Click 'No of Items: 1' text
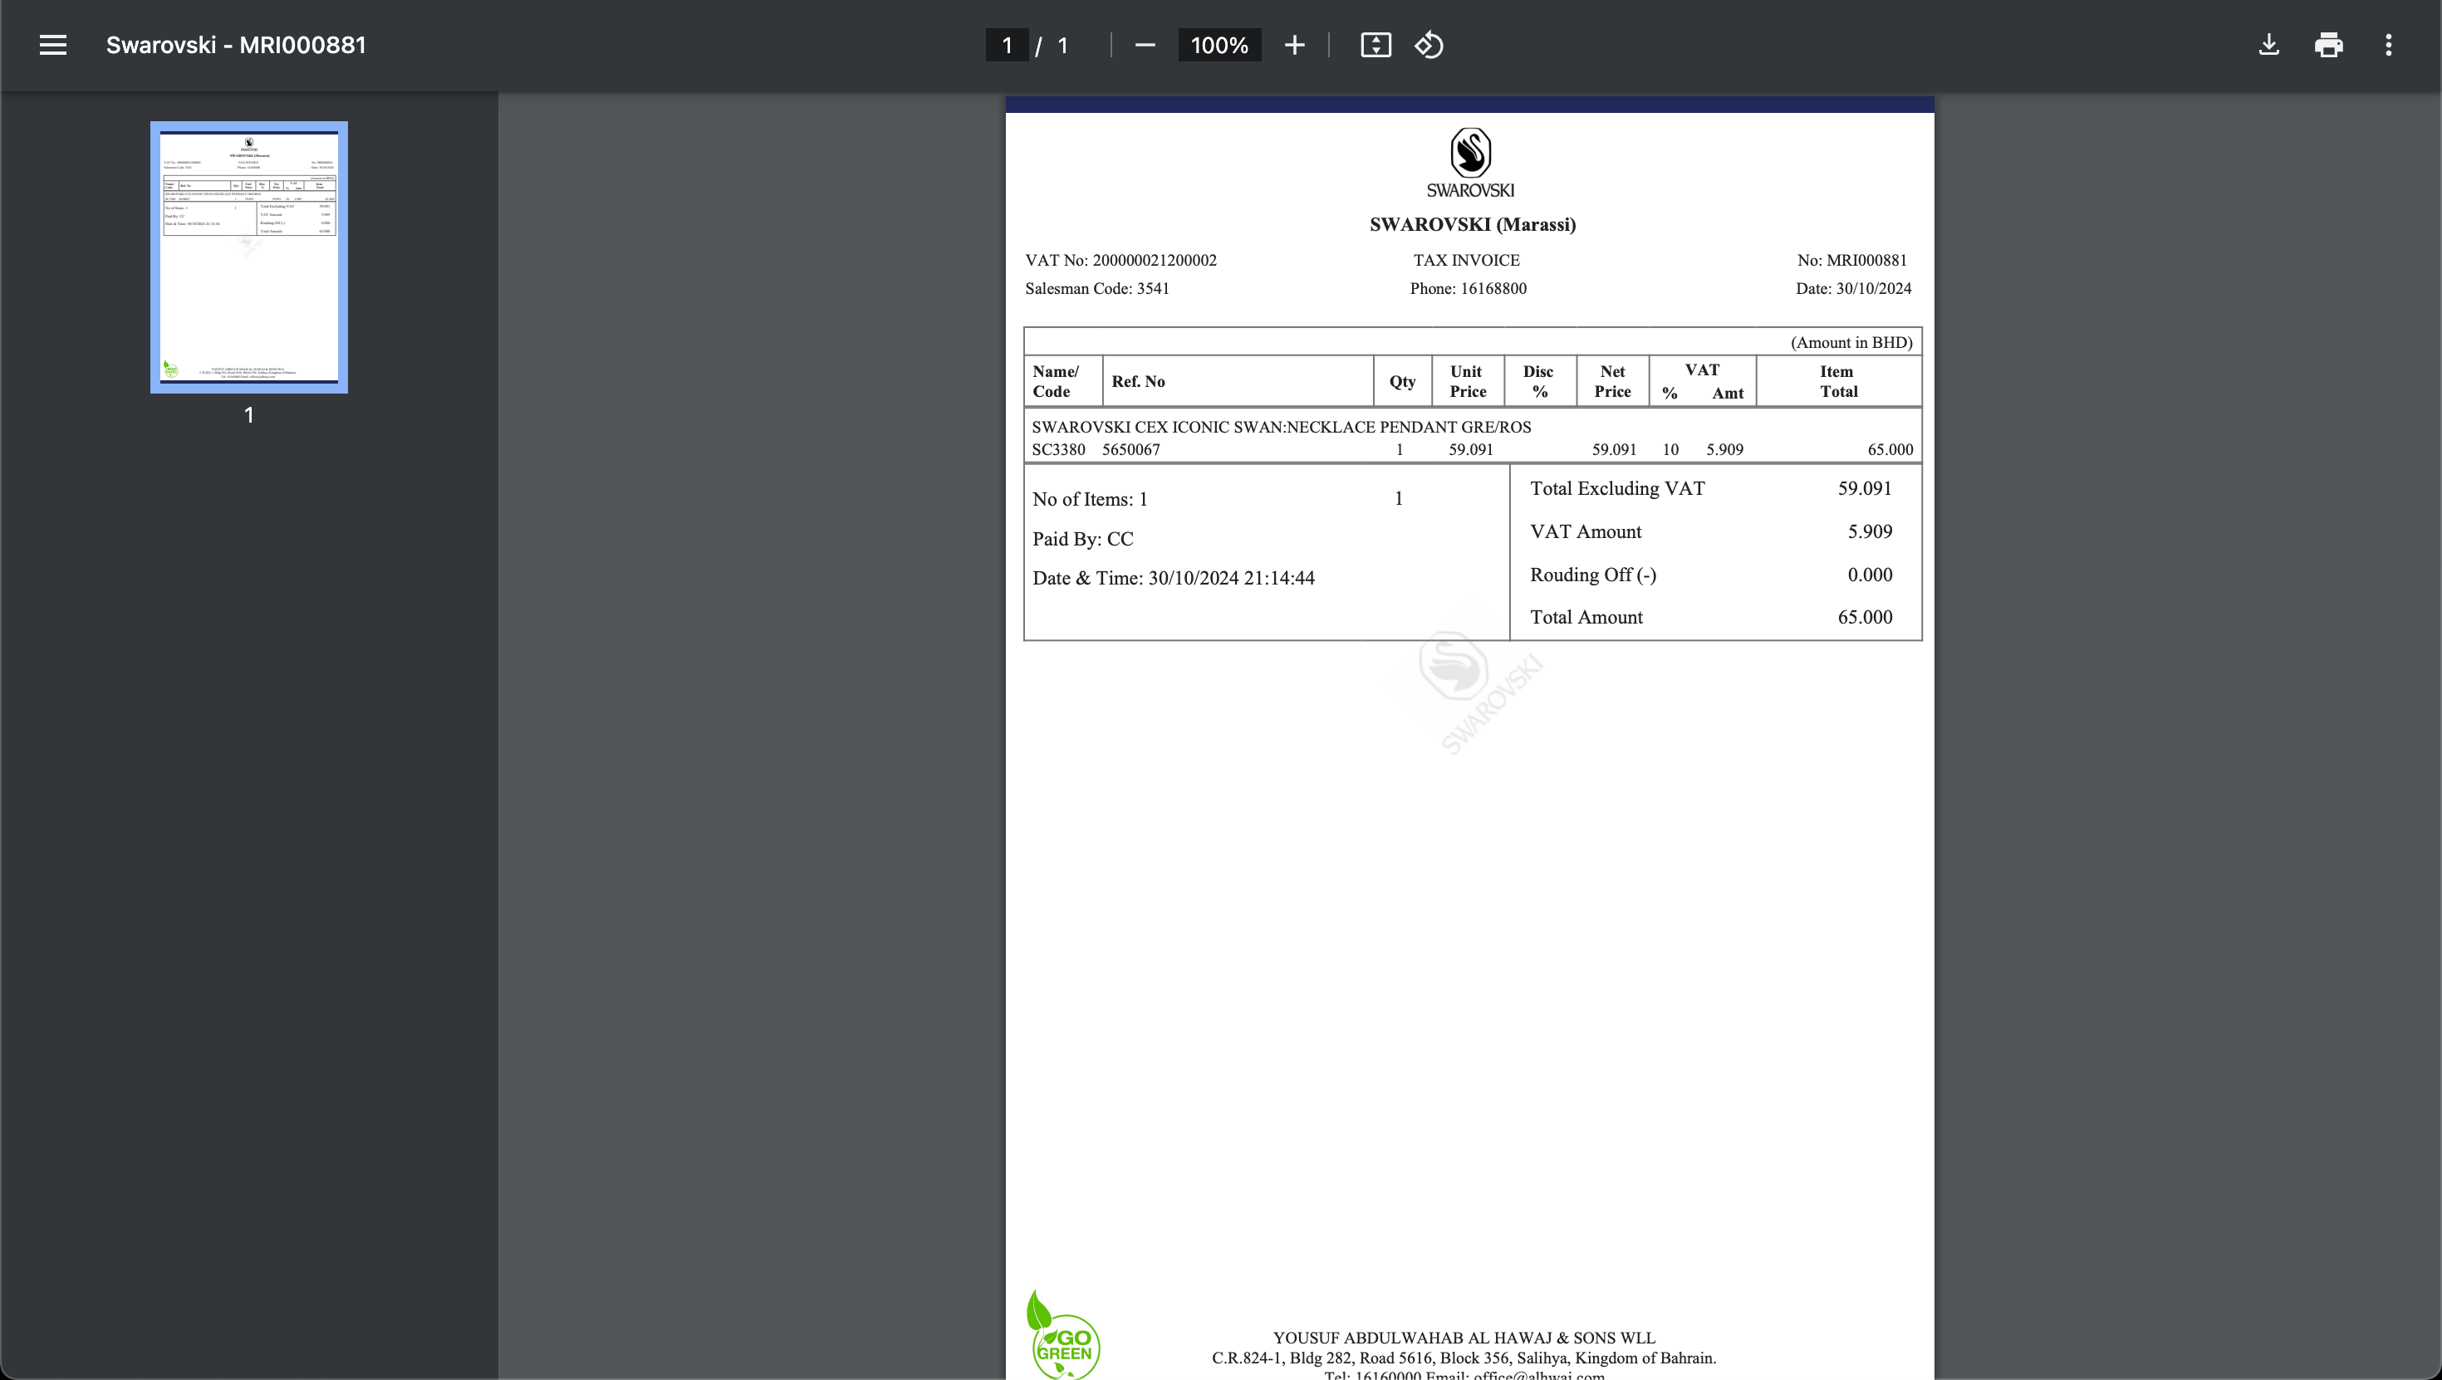Image resolution: width=2442 pixels, height=1380 pixels. 1090,500
